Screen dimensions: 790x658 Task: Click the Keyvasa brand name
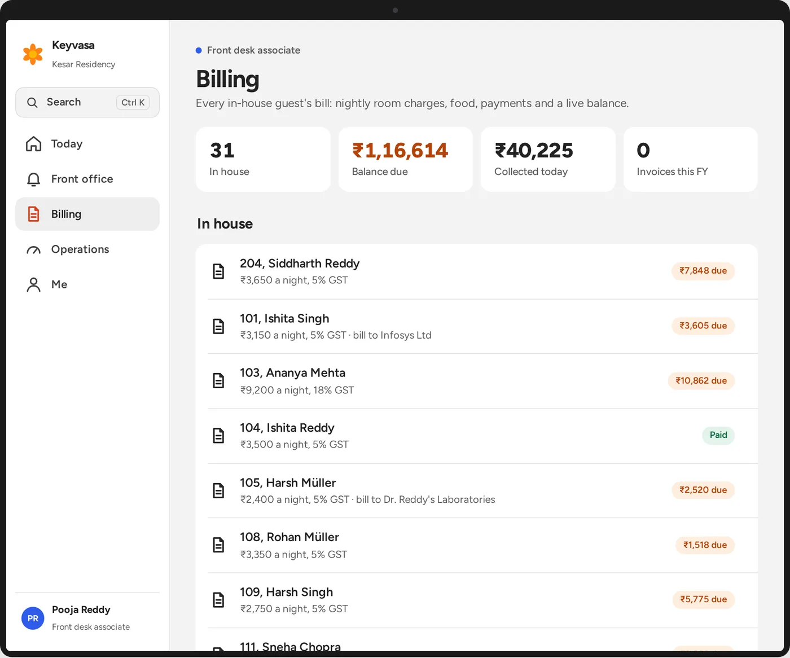point(73,45)
